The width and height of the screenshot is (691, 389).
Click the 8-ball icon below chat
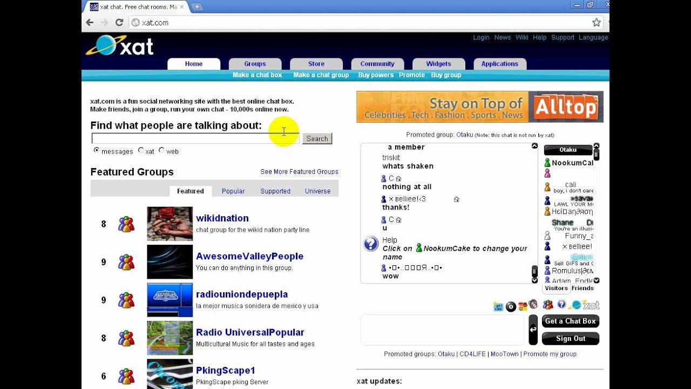click(511, 307)
